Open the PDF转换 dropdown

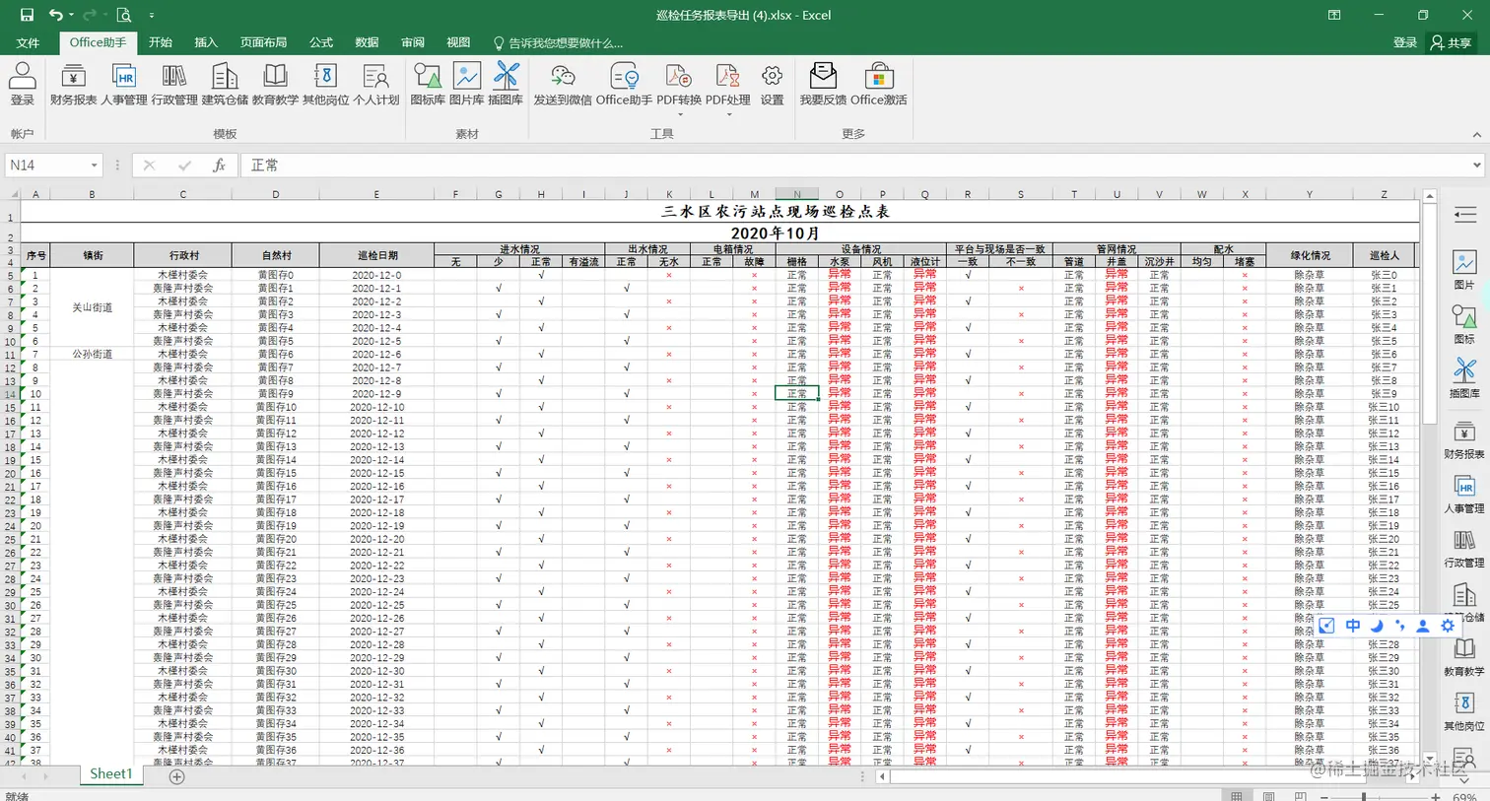coord(679,114)
